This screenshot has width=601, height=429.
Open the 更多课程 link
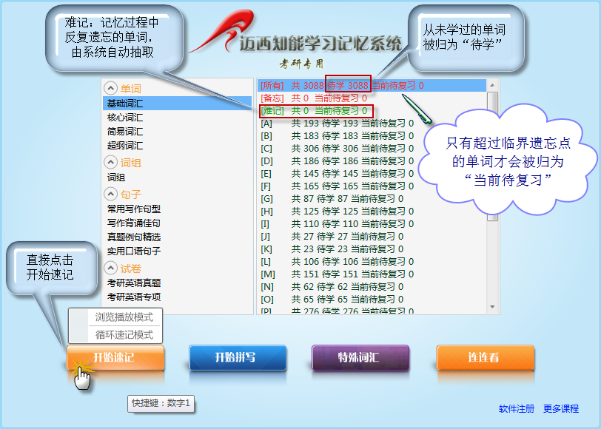click(561, 409)
